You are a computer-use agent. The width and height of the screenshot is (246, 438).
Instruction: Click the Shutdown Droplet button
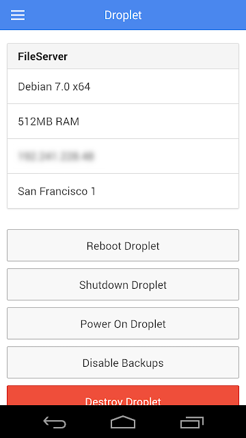[x=123, y=285]
